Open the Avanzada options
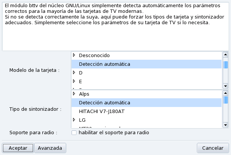Image resolution: width=231 pixels, height=155 pixels. [x=50, y=148]
